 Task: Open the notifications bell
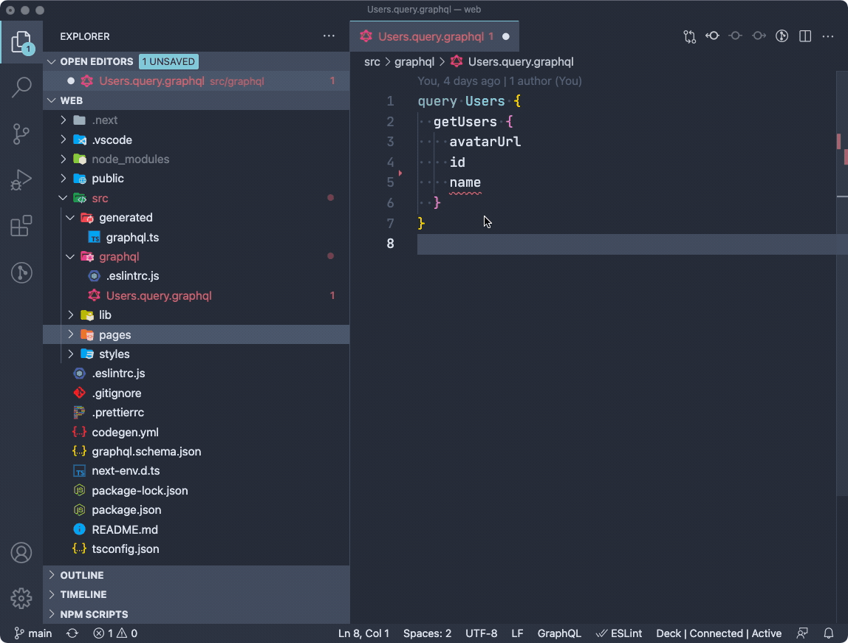829,633
